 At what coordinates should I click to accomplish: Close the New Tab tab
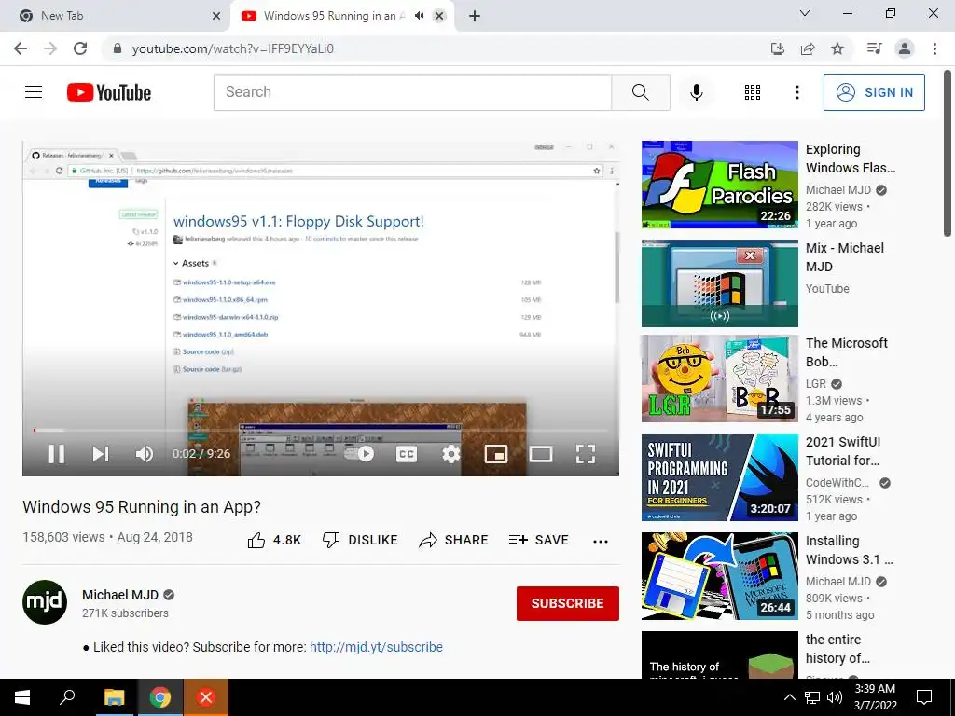[215, 16]
